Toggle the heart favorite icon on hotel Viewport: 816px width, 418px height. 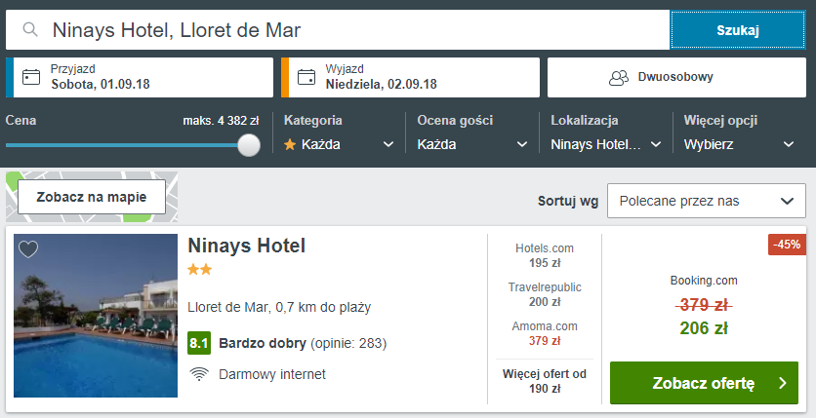click(x=28, y=249)
